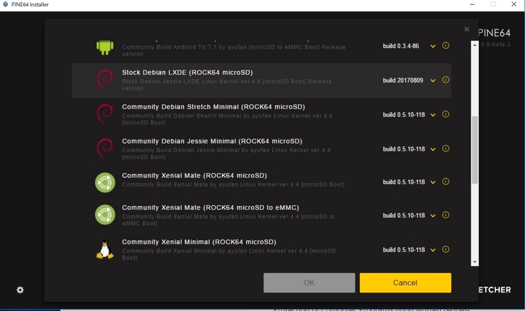Open info for Community Xenial Minimal
Image resolution: width=525 pixels, height=311 pixels.
pyautogui.click(x=446, y=249)
